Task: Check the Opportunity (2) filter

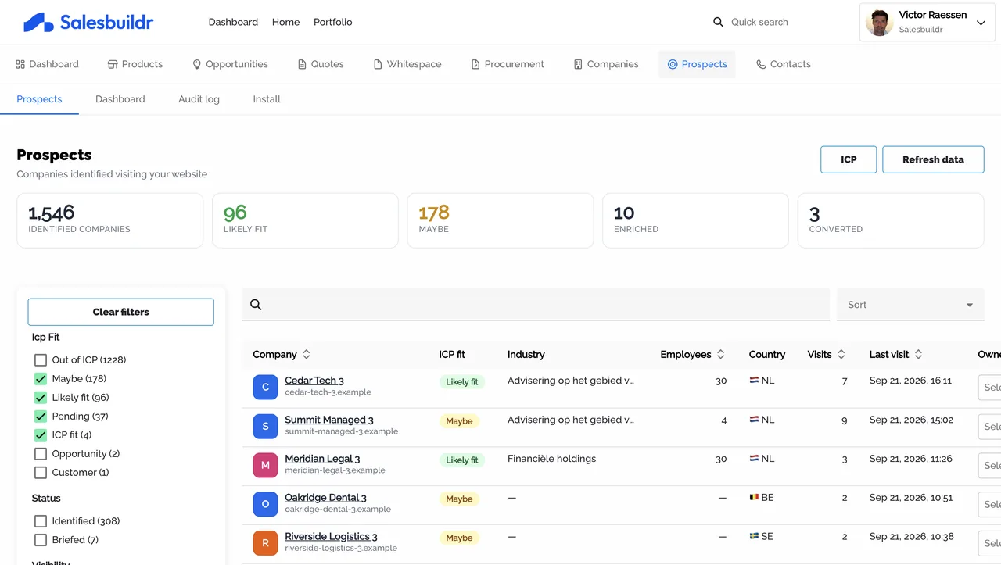Action: coord(41,454)
